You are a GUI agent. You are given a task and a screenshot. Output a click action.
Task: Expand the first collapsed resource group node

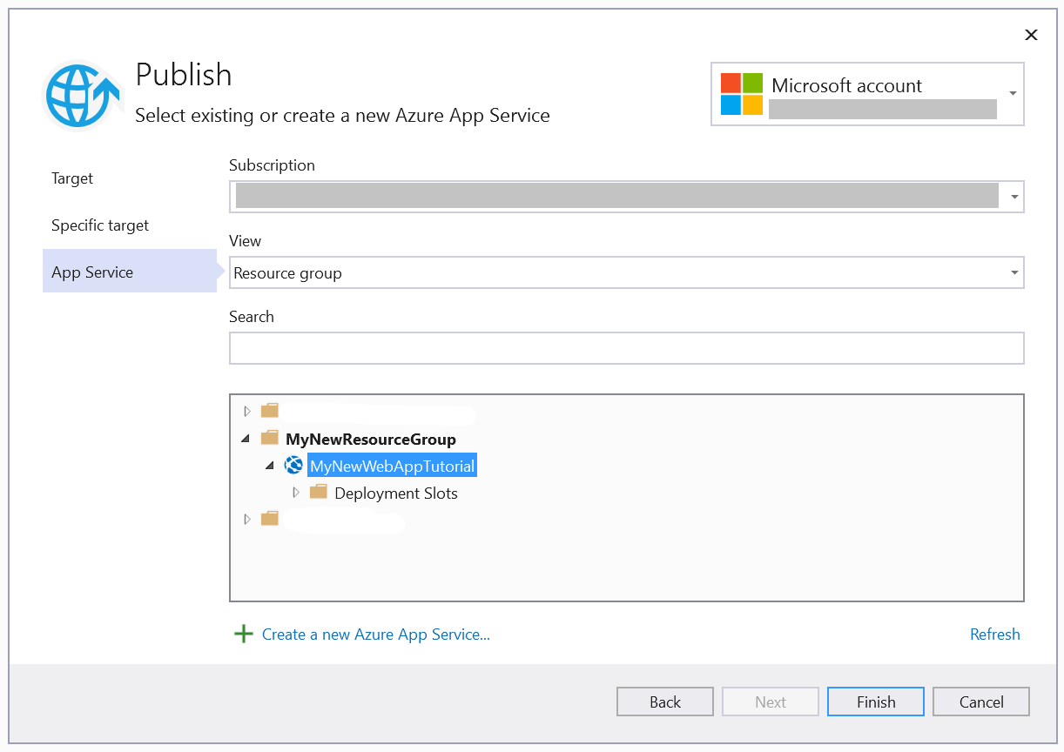click(x=247, y=410)
